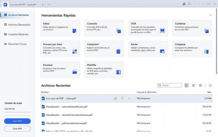Viewport: 218px width, 137px height.
Task: Click the cloud storage usage bar
Action: coord(17,112)
